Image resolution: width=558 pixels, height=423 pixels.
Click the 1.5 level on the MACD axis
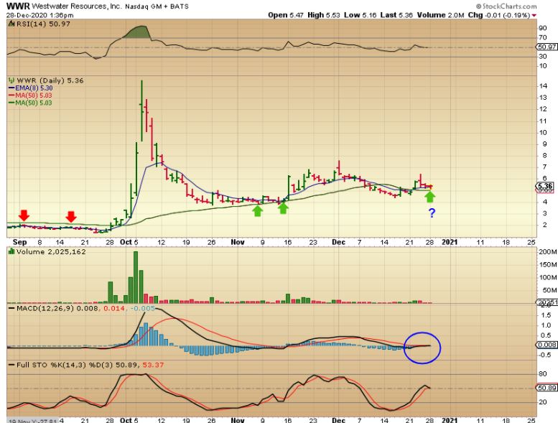point(546,315)
